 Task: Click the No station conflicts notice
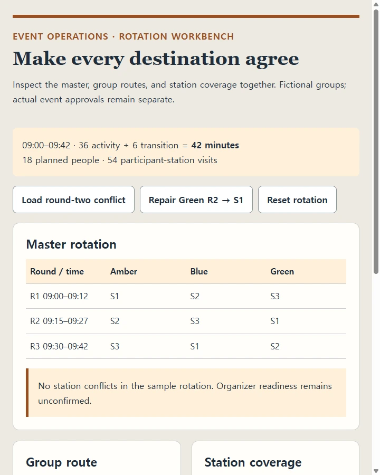click(186, 393)
